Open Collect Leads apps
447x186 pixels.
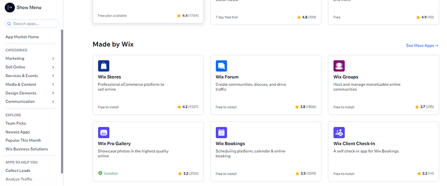18,170
